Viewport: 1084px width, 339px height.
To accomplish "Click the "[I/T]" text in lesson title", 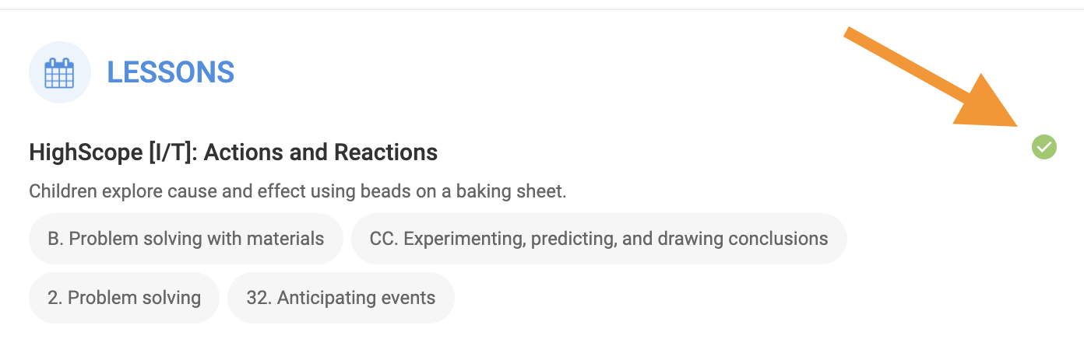I will (x=174, y=152).
